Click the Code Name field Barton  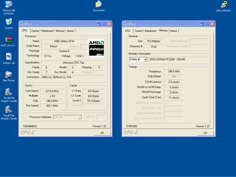click(x=54, y=46)
